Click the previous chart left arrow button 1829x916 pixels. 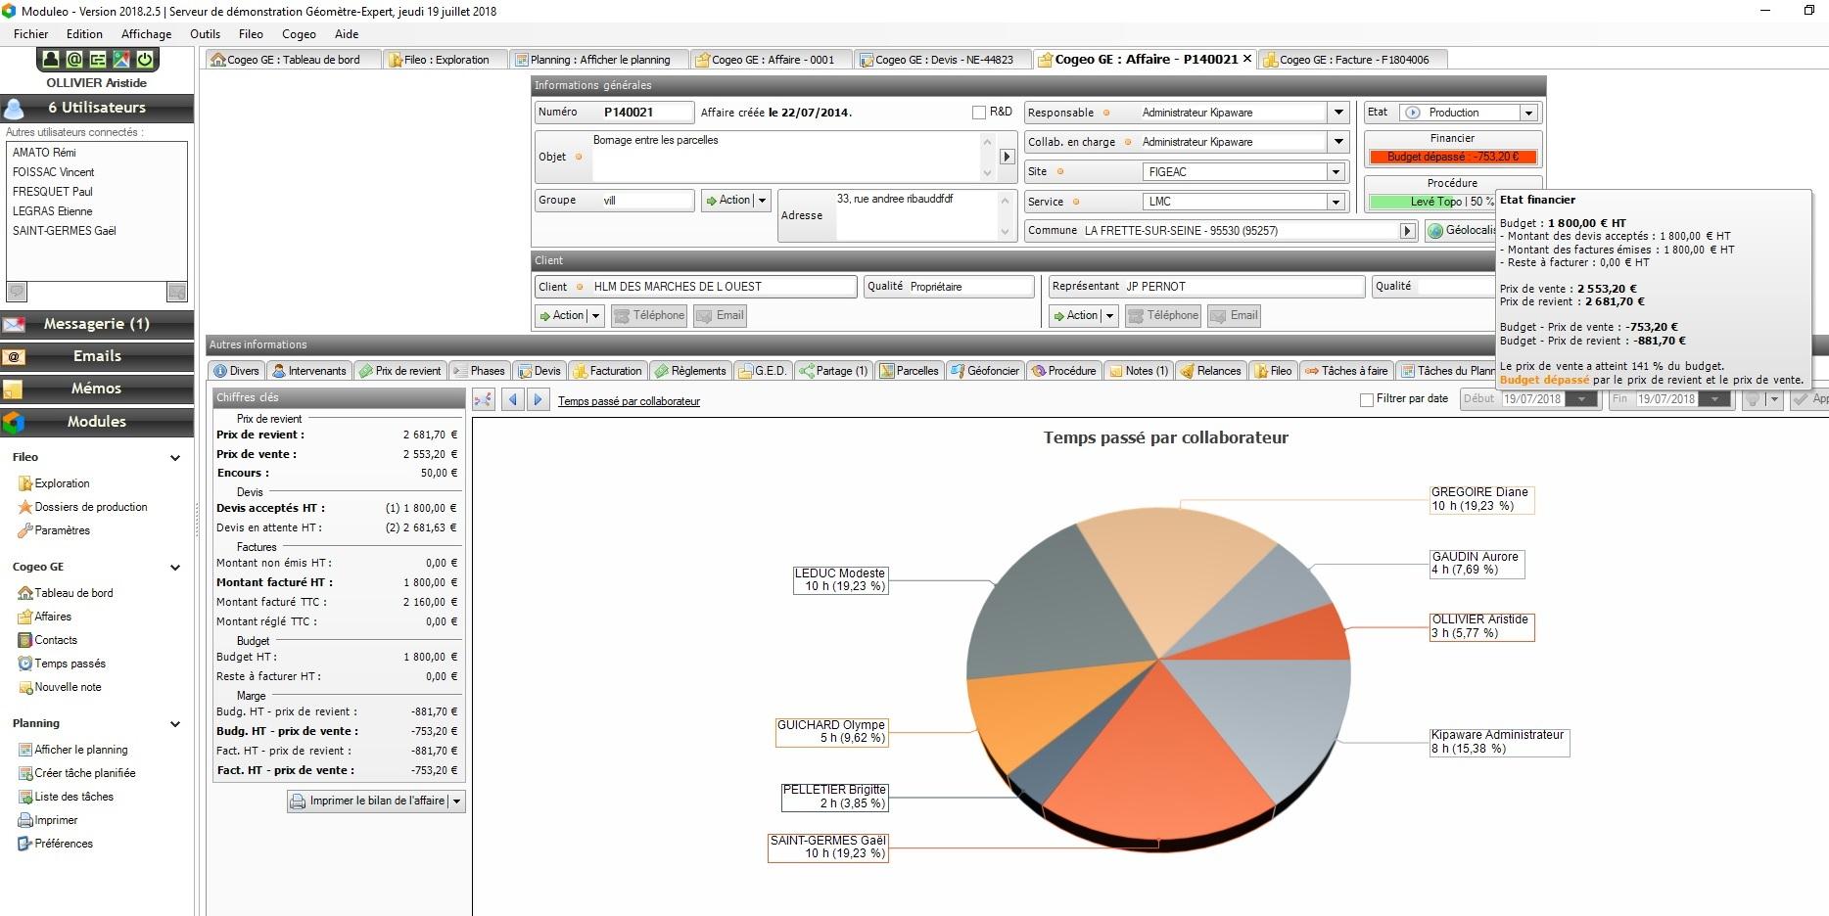click(513, 399)
